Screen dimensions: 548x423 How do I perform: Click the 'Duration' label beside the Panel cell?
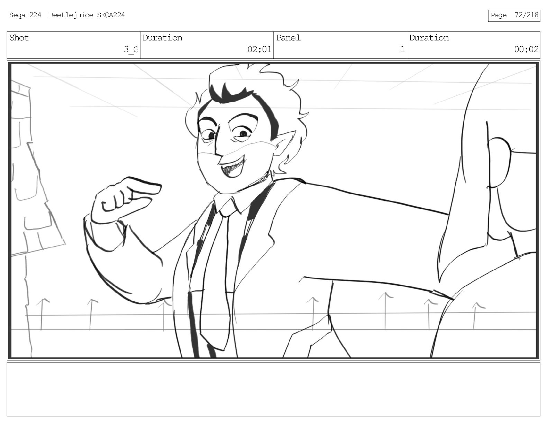pos(429,38)
